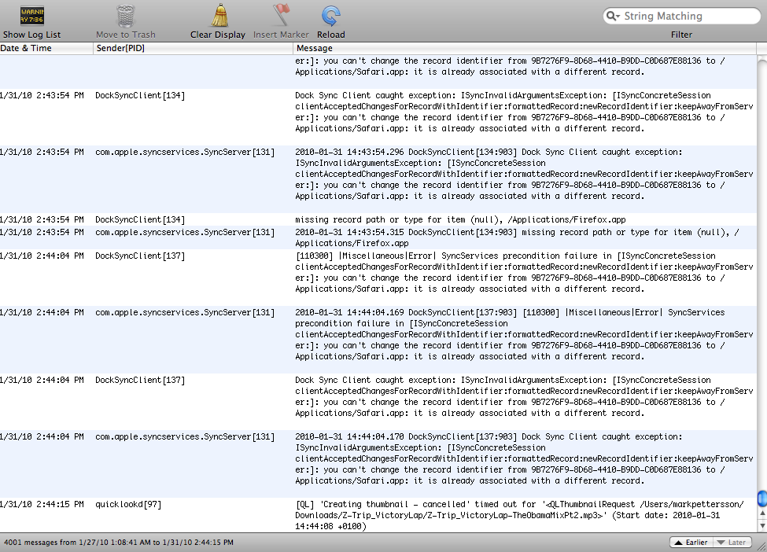This screenshot has width=767, height=552.
Task: Click the Insert Marker flag icon
Action: click(x=282, y=15)
